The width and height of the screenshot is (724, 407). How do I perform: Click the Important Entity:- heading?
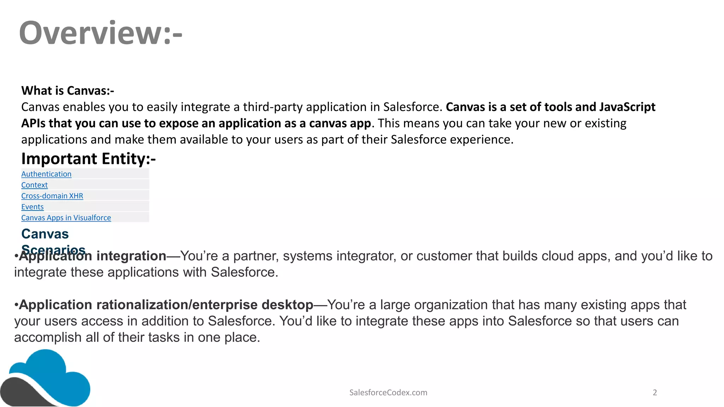[88, 159]
